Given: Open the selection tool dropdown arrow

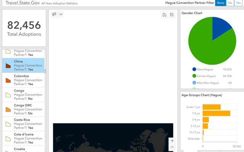Looking at the screenshot, I should (x=61, y=15).
